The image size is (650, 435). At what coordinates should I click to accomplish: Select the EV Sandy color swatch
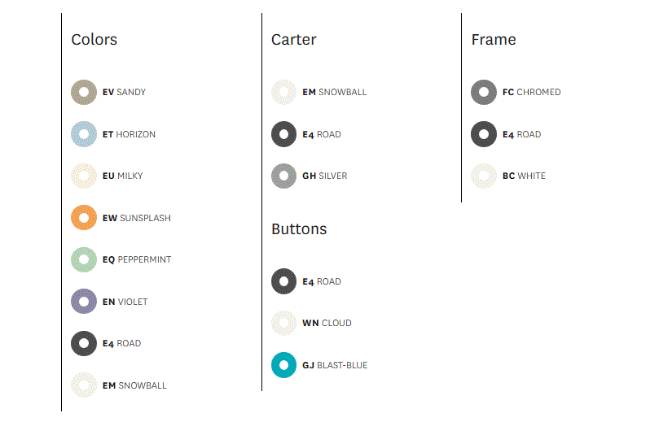point(84,93)
